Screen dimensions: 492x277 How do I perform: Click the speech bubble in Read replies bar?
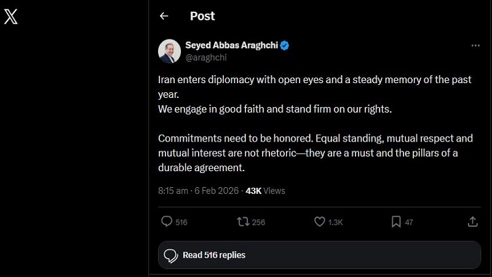coord(172,255)
